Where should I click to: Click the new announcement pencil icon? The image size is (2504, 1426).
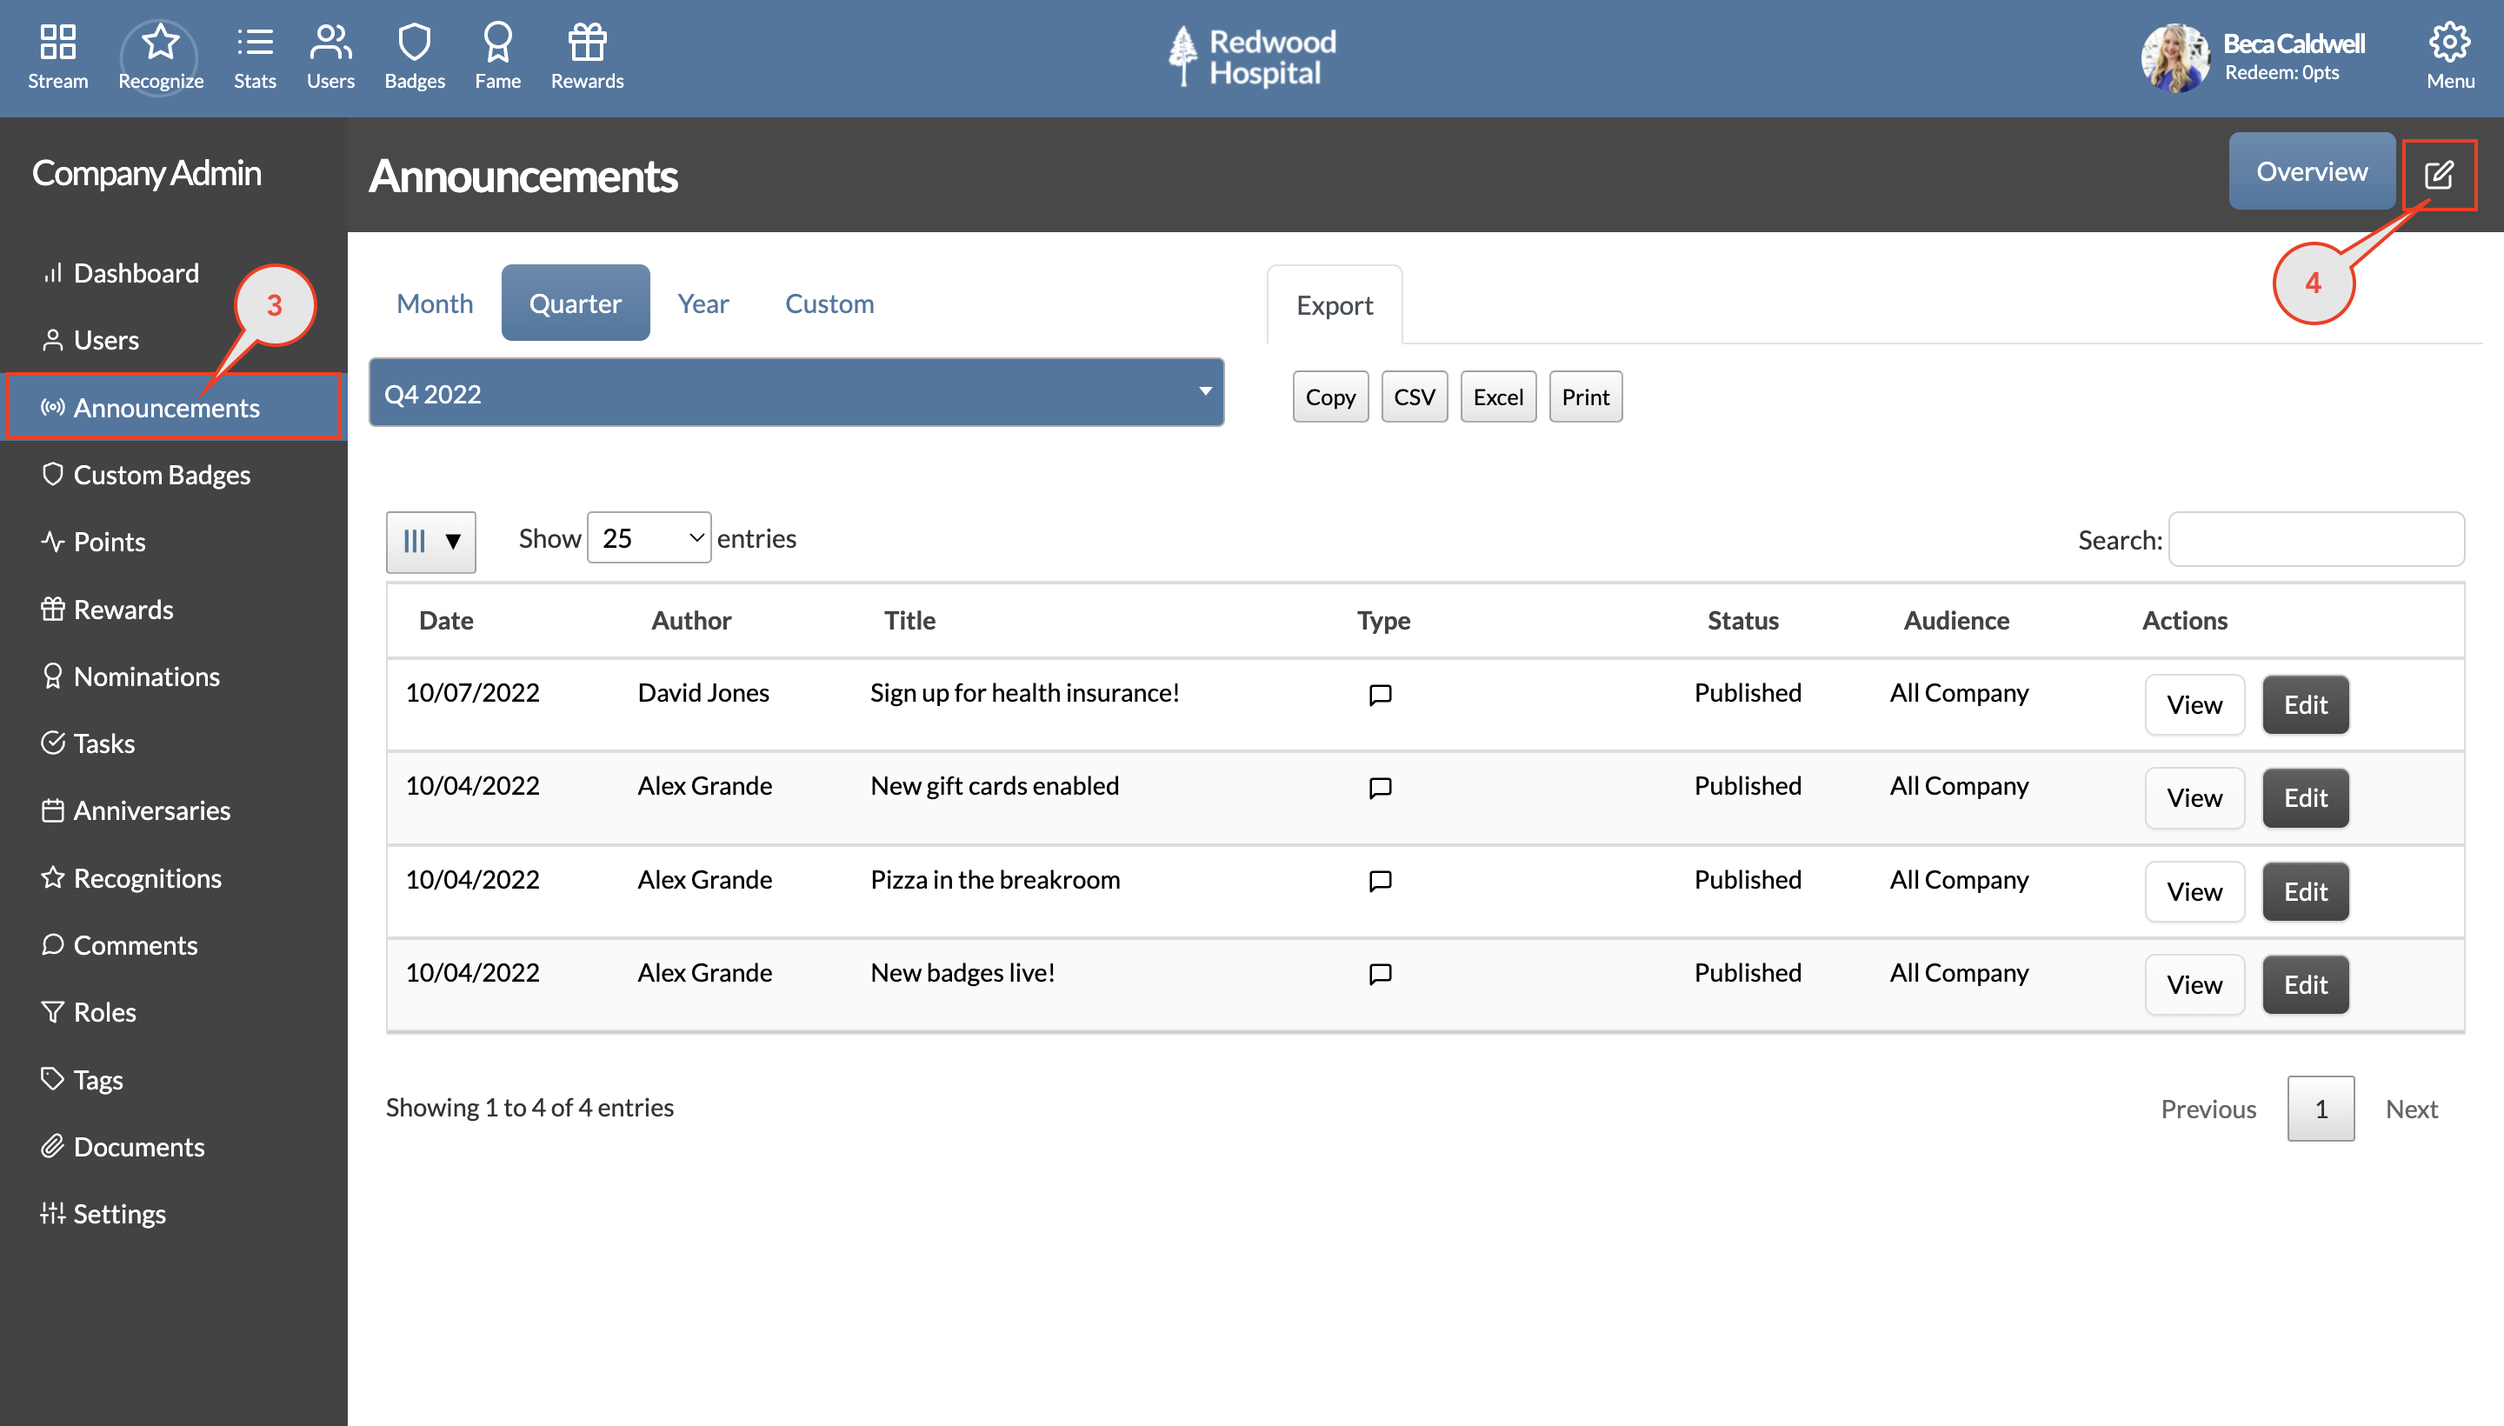tap(2441, 173)
